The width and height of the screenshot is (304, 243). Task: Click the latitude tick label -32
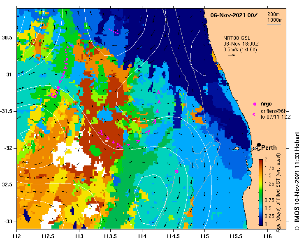coord(8,148)
